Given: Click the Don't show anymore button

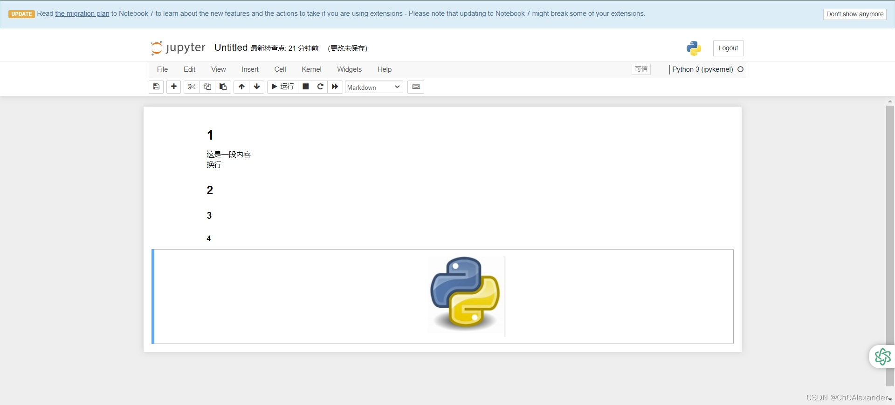Looking at the screenshot, I should coord(854,14).
